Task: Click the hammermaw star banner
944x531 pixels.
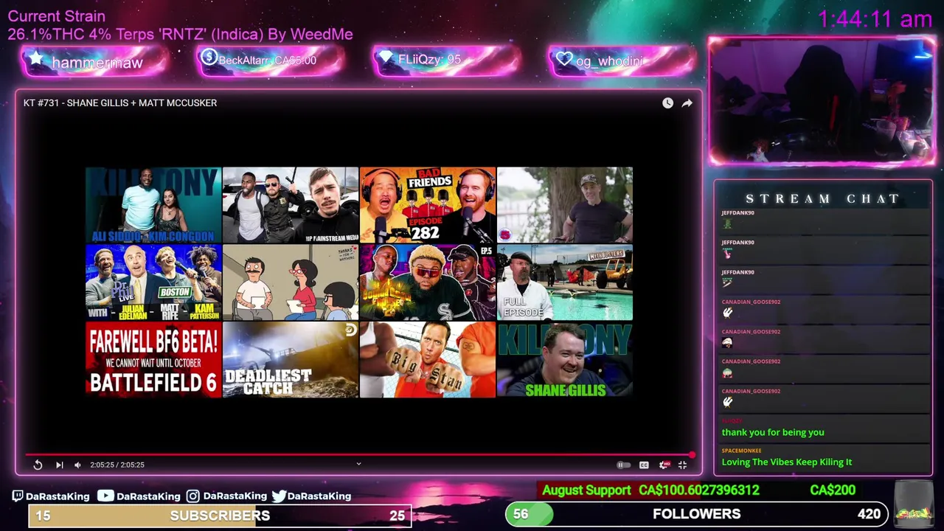Action: point(96,61)
